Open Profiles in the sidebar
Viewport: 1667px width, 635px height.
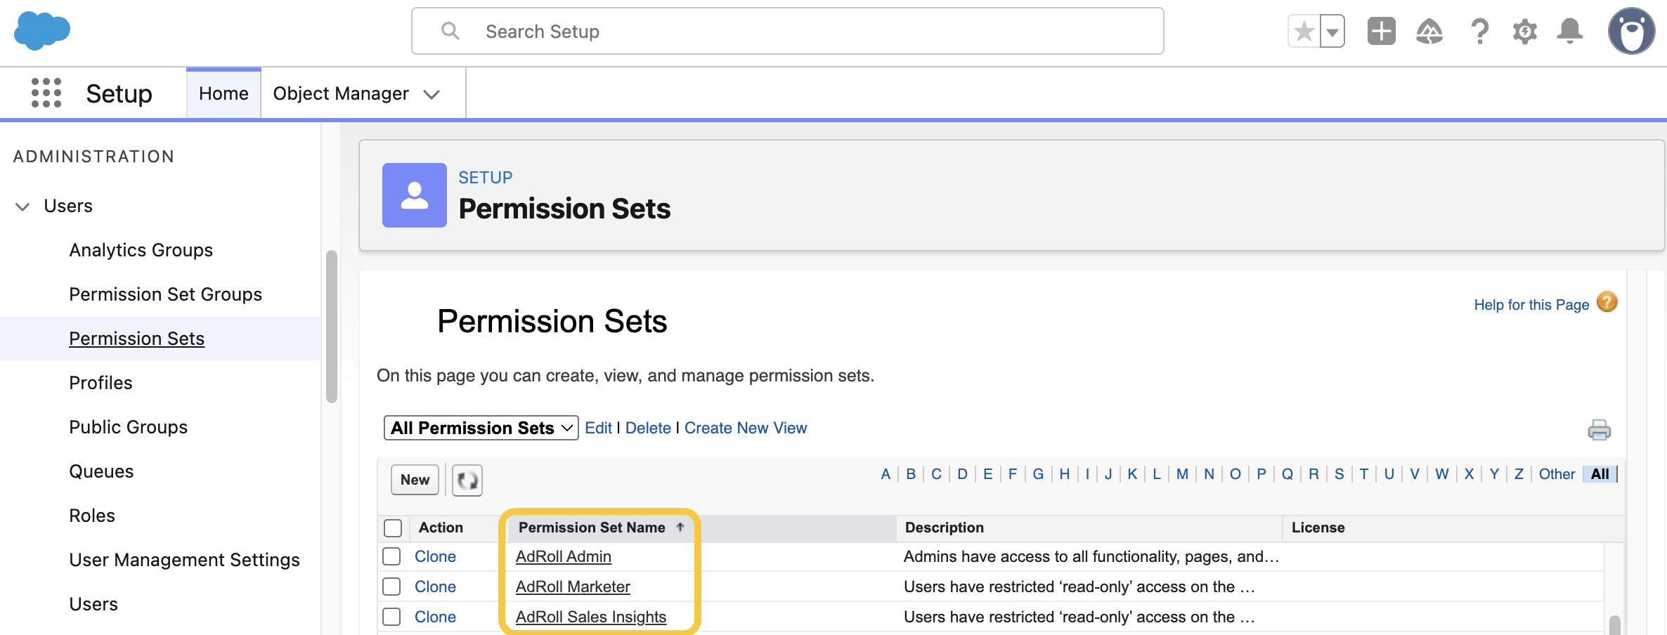click(100, 383)
